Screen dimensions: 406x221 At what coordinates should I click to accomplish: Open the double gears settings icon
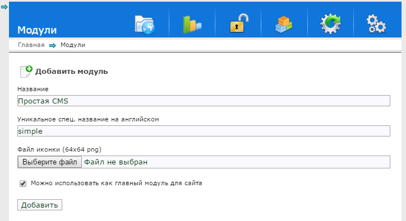pyautogui.click(x=376, y=24)
